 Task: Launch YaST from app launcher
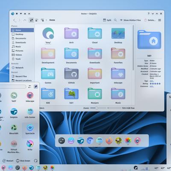14,97
